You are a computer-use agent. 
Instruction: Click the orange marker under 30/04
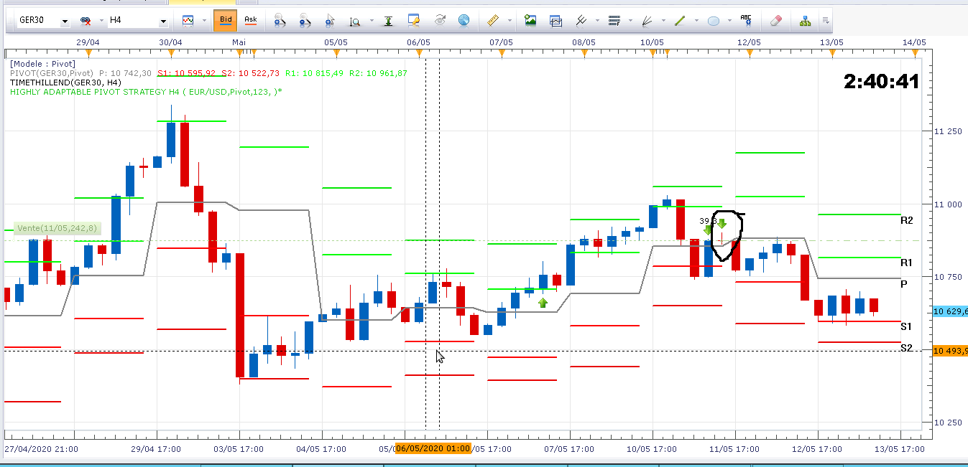(170, 52)
